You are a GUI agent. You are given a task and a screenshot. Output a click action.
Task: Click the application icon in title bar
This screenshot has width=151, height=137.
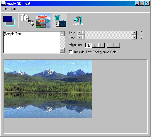pos(4,4)
